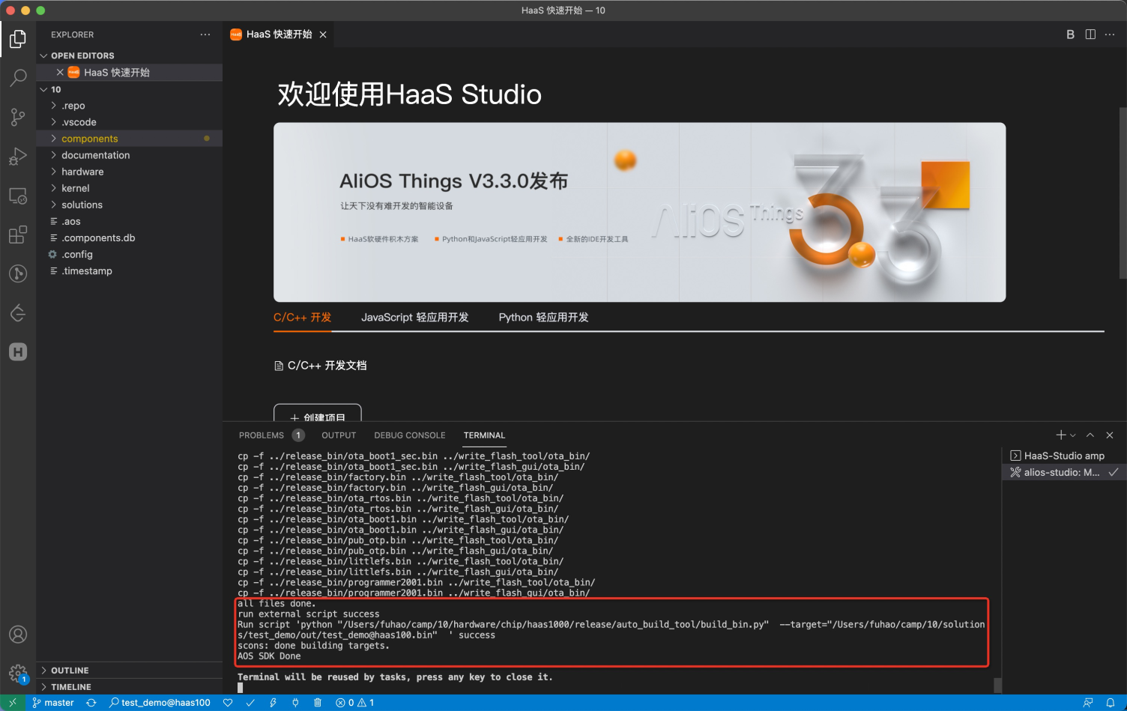Click the master branch indicator
This screenshot has width=1127, height=711.
[x=52, y=703]
